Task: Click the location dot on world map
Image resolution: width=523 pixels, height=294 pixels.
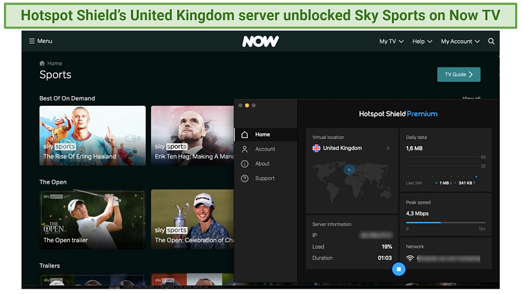Action: (349, 169)
